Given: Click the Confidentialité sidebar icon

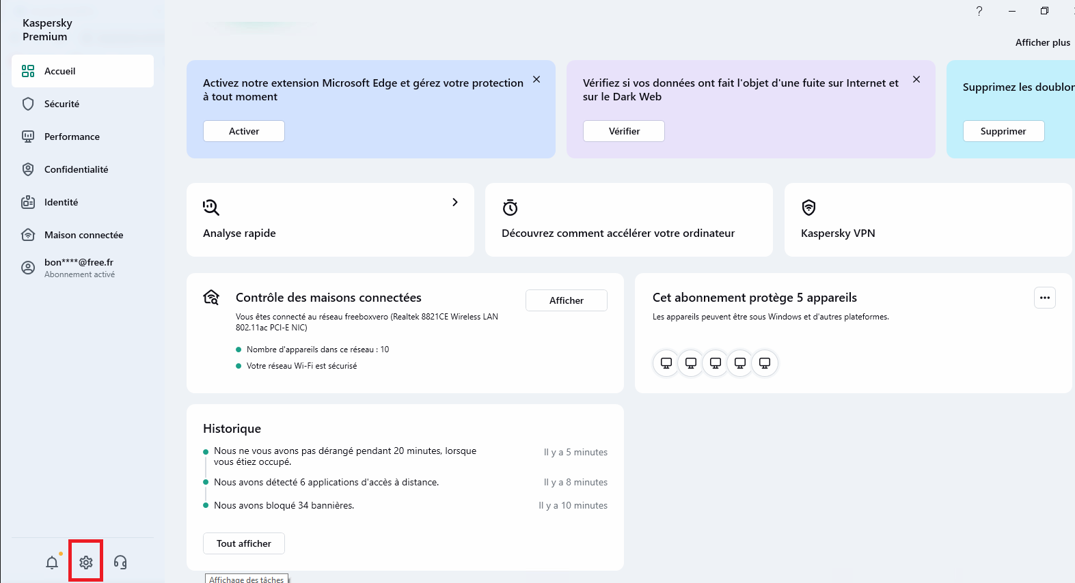Looking at the screenshot, I should click(x=28, y=169).
